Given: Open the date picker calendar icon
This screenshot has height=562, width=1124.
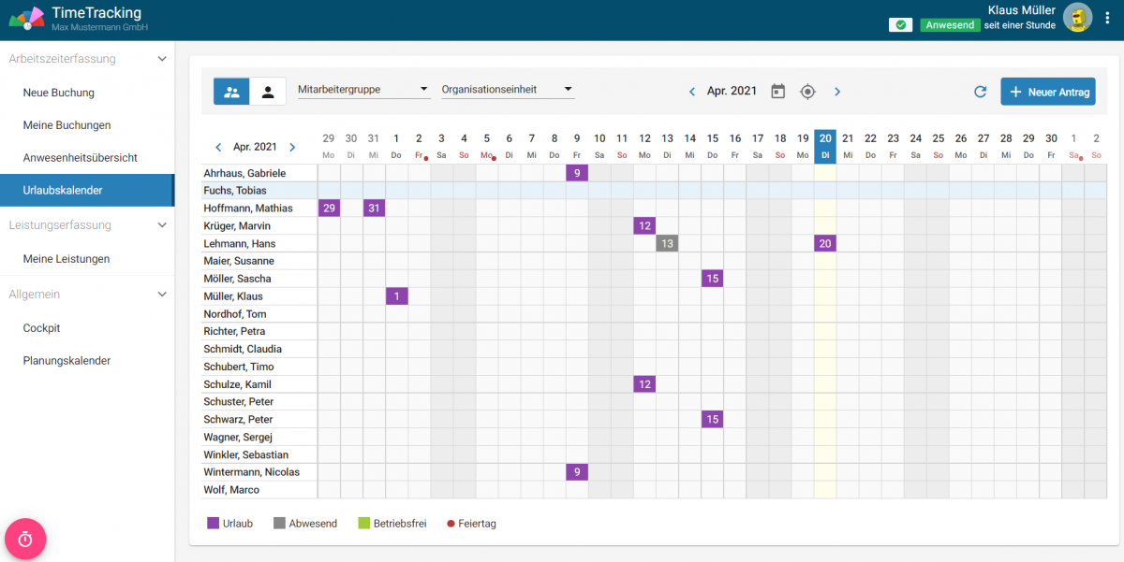Looking at the screenshot, I should [x=777, y=91].
